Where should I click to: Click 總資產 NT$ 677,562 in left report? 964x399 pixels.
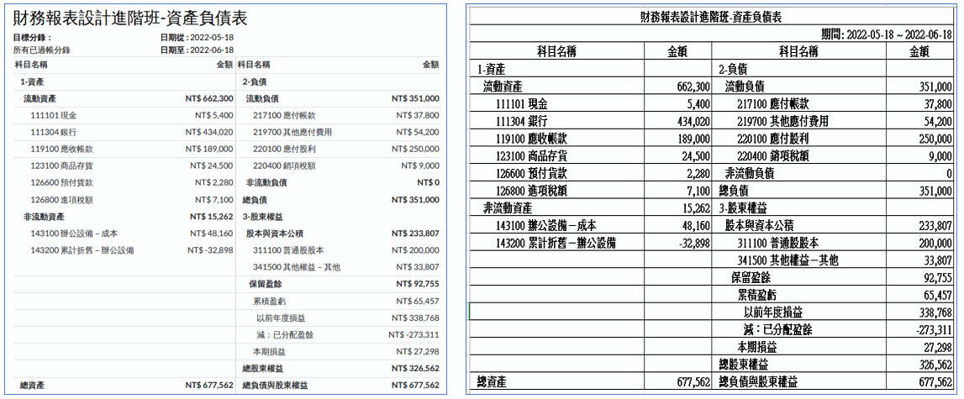pos(209,386)
